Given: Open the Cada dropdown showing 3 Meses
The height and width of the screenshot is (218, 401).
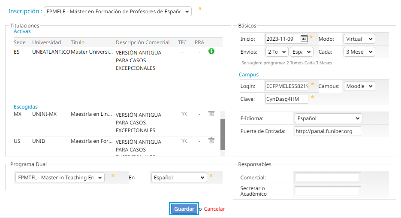Looking at the screenshot, I should point(359,52).
